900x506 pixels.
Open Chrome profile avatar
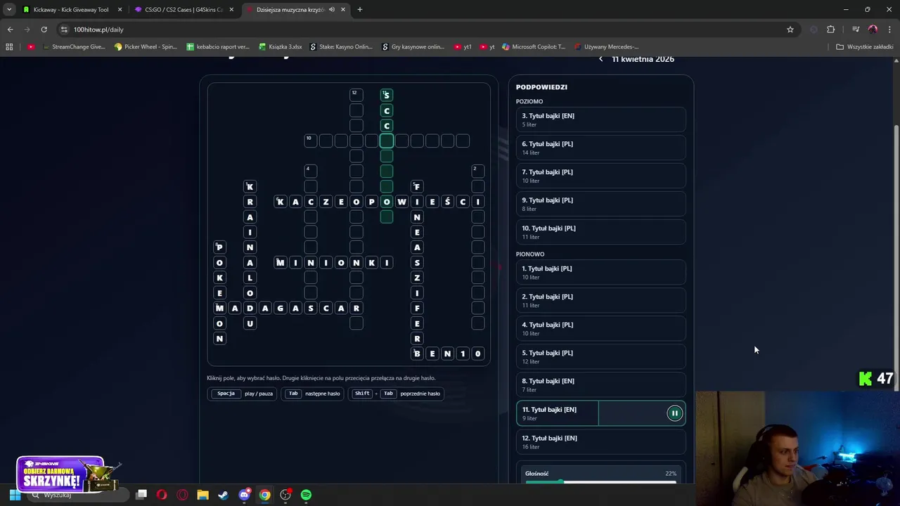click(873, 30)
